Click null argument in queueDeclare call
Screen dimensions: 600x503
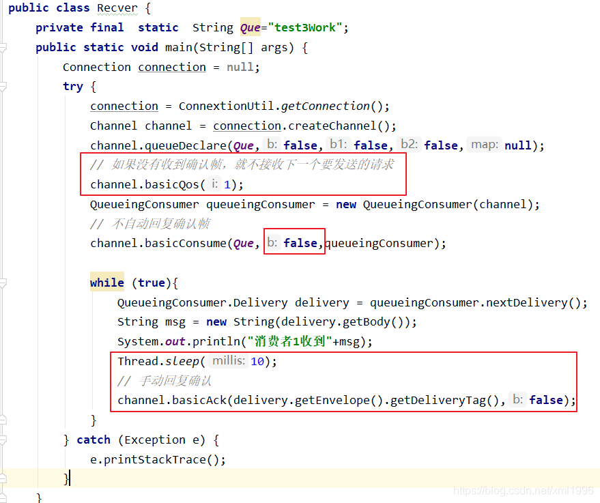coord(517,146)
